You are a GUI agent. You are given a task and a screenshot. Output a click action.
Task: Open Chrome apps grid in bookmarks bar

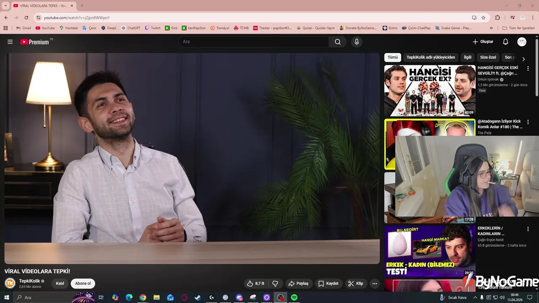tap(5, 28)
